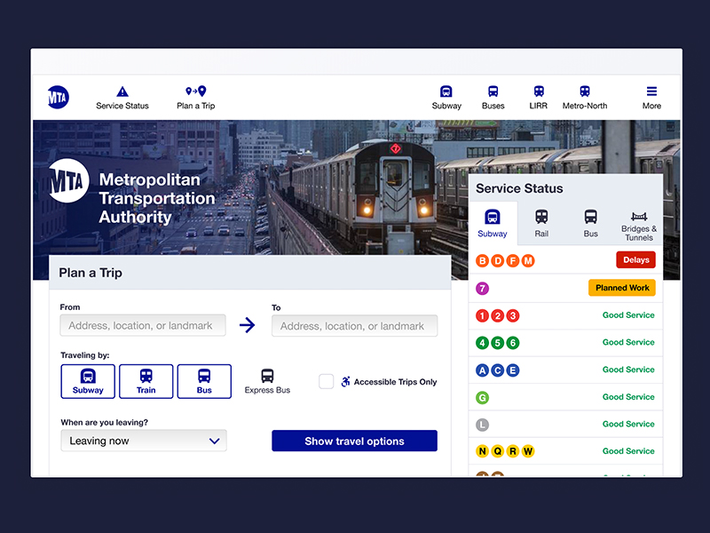Click the 'Traveling by:' label
This screenshot has width=710, height=533.
85,354
